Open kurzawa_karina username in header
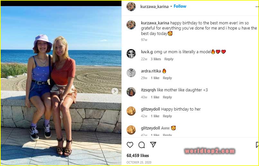The height and width of the screenshot is (166, 259). click(x=154, y=6)
